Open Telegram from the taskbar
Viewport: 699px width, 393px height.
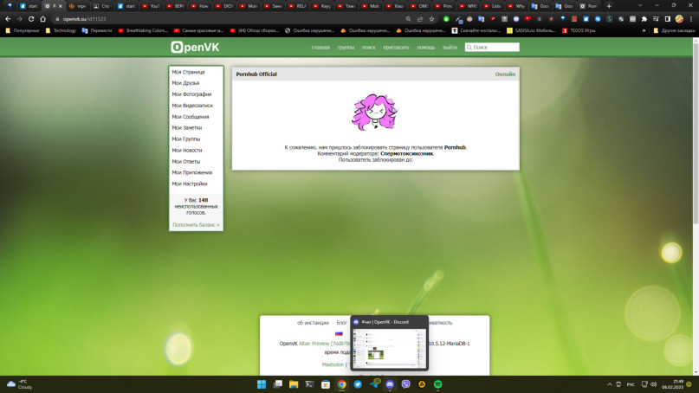tap(374, 384)
